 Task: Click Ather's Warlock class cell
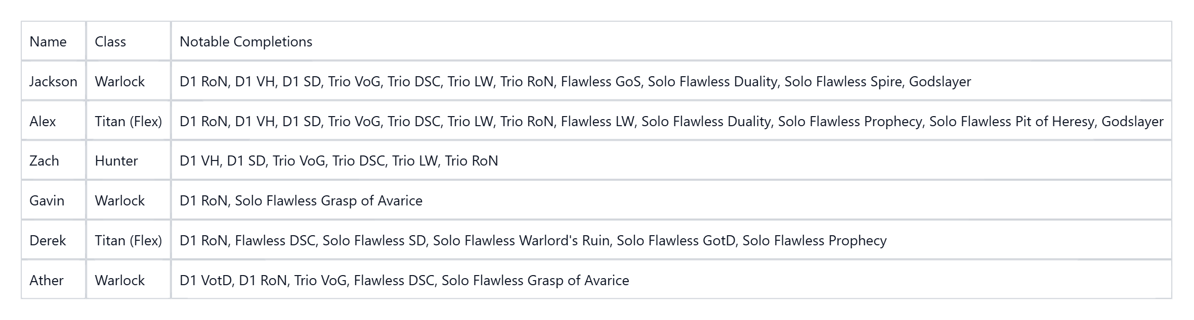pyautogui.click(x=119, y=280)
